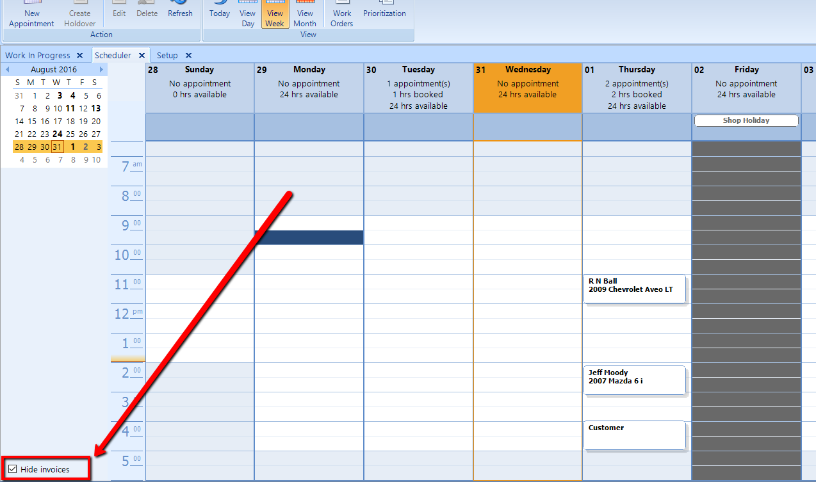Uncheck the Hide invoices checkbox

click(13, 469)
